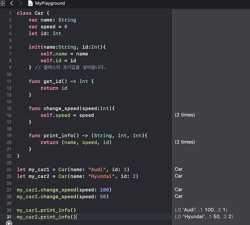
Task: Click the Car result for line 25
Action: pos(178,176)
